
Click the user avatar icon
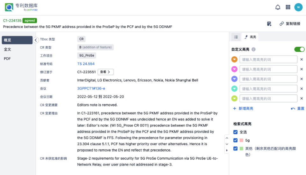(x=298, y=7)
